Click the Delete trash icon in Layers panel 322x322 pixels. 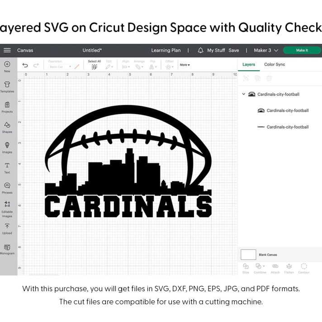[x=269, y=78]
